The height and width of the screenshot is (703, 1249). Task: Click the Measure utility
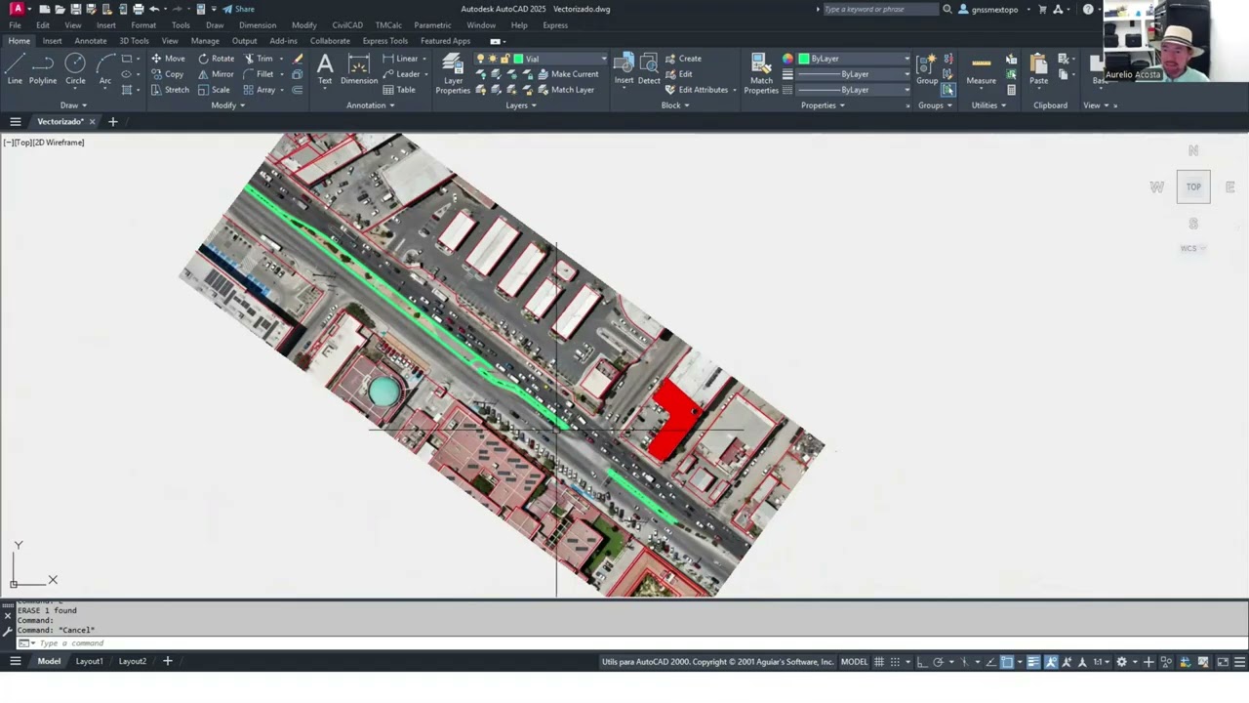pyautogui.click(x=981, y=68)
